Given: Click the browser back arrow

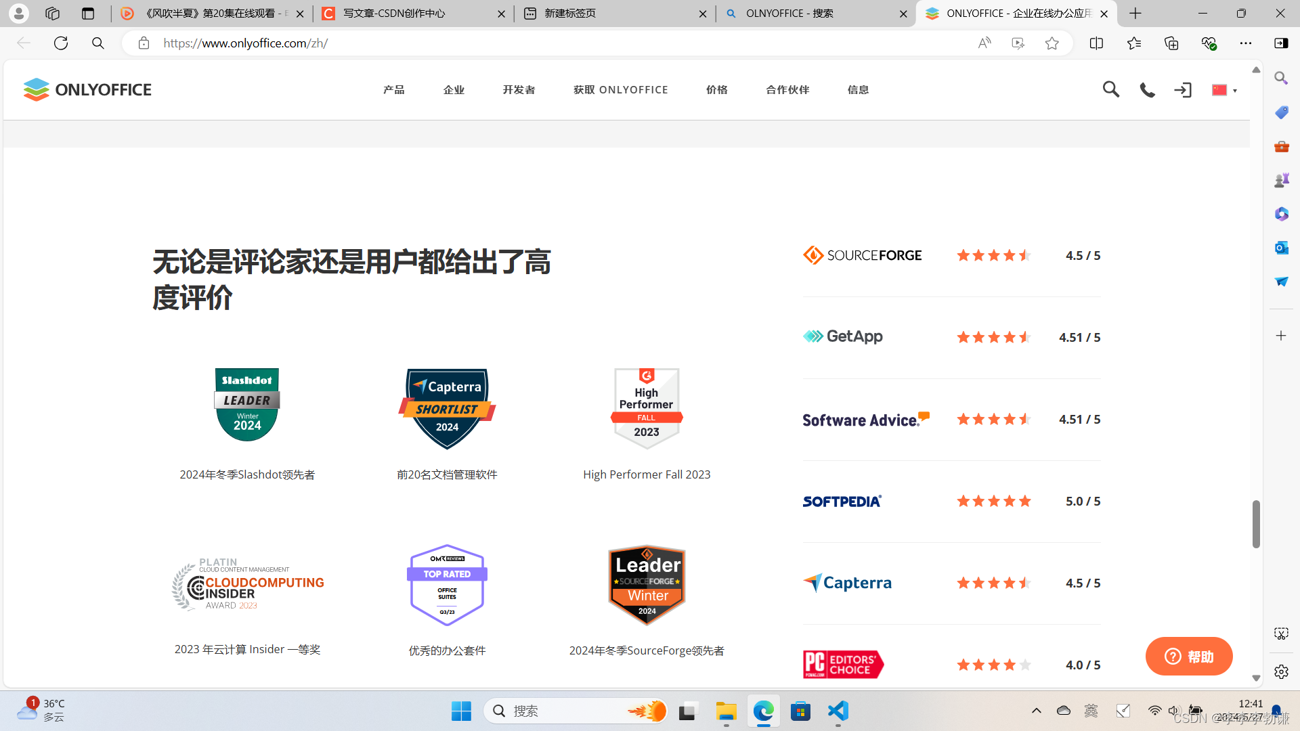Looking at the screenshot, I should 24,43.
